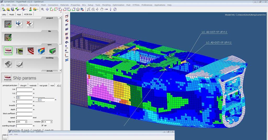Click the speed input field
268x140 pixels.
24,118
